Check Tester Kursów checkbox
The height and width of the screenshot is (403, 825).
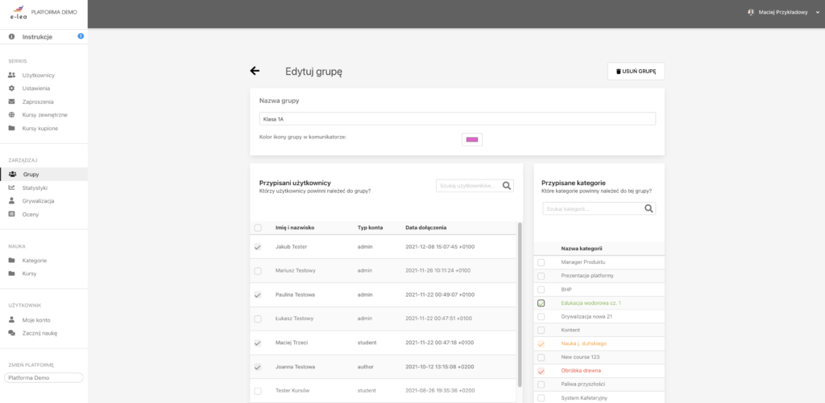(258, 391)
